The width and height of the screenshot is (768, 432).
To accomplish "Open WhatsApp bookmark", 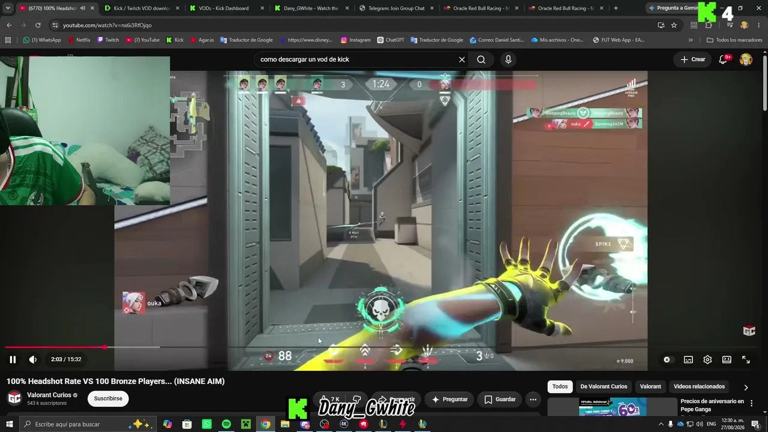I will [x=42, y=40].
